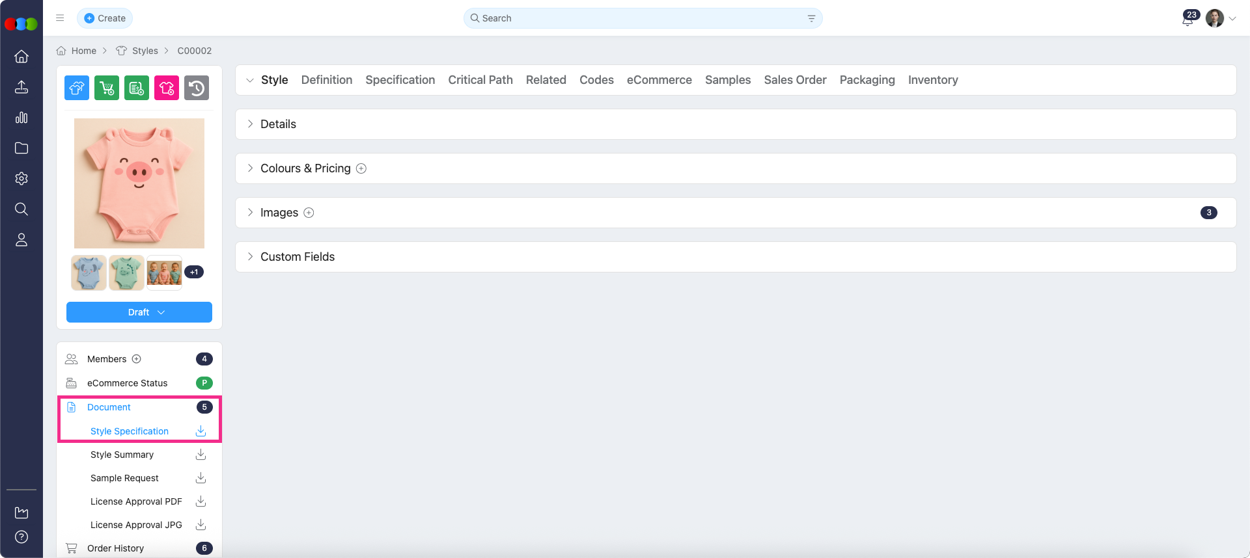Screen dimensions: 1250x558
Task: Click the green add-to-cart order icon
Action: pyautogui.click(x=107, y=88)
